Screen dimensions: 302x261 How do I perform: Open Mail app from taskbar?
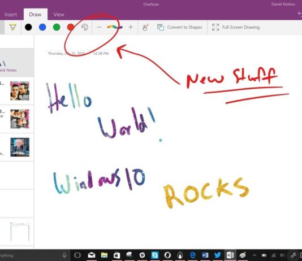click(x=92, y=255)
